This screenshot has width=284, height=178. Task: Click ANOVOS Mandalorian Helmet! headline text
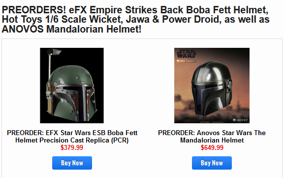(x=71, y=29)
